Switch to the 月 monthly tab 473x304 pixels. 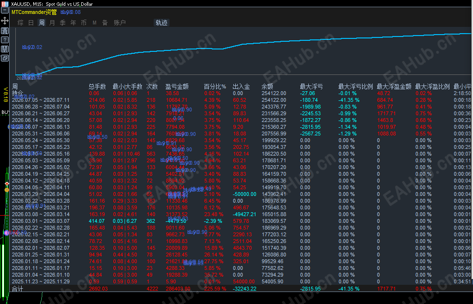52,23
